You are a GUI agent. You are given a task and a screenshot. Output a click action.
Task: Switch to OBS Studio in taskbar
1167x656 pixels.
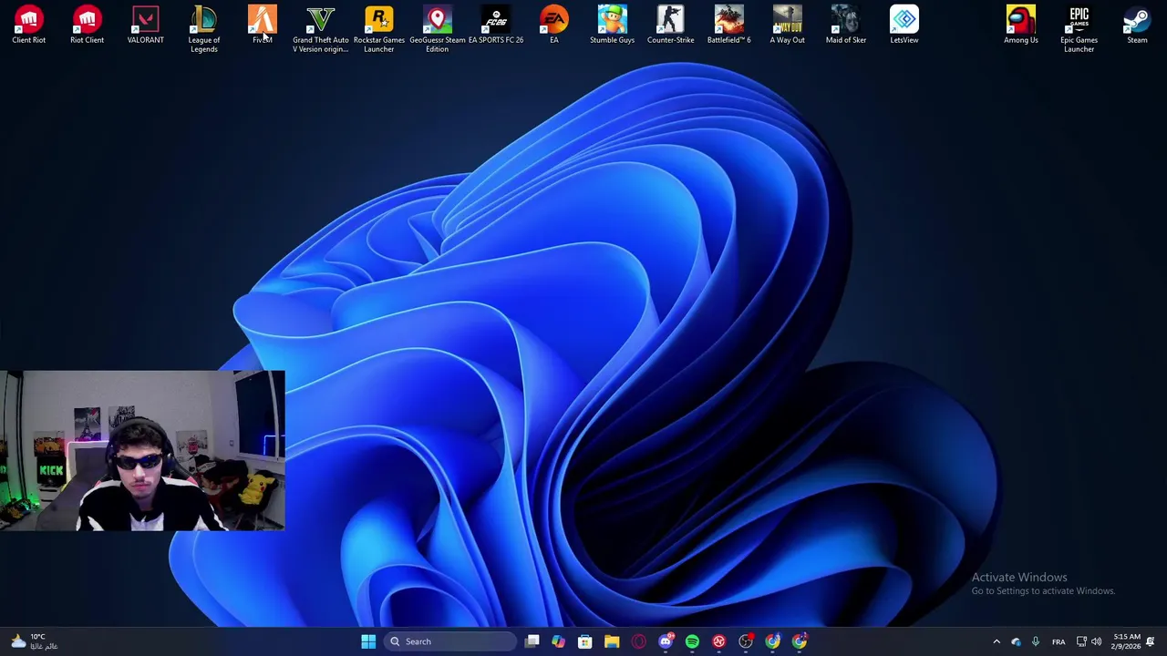(x=746, y=641)
